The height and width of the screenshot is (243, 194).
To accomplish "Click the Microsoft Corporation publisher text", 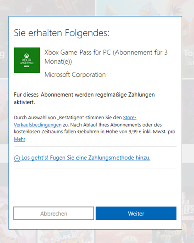I will tap(75, 75).
